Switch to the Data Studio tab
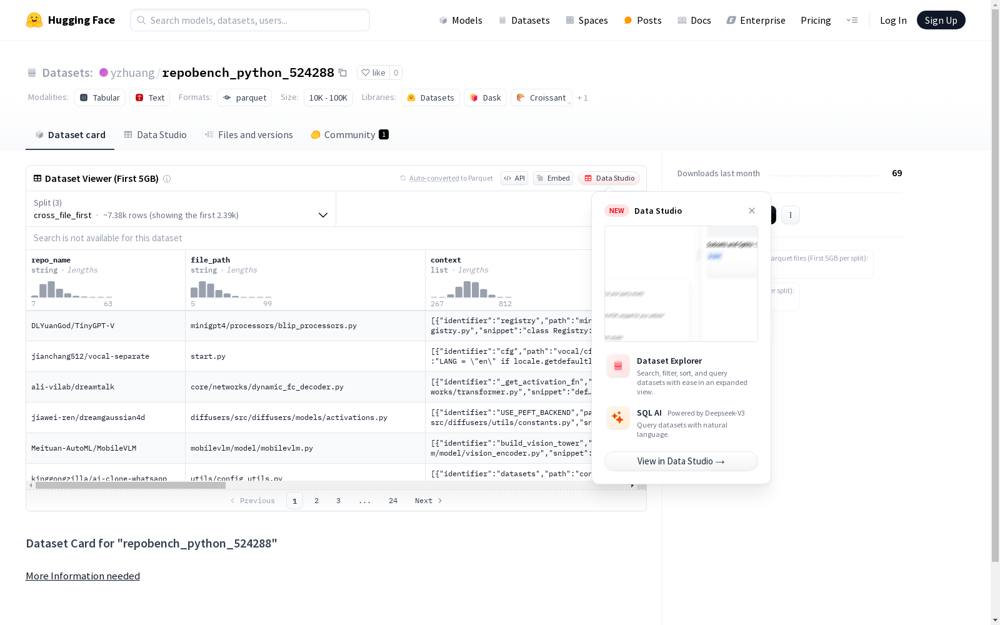 (156, 135)
